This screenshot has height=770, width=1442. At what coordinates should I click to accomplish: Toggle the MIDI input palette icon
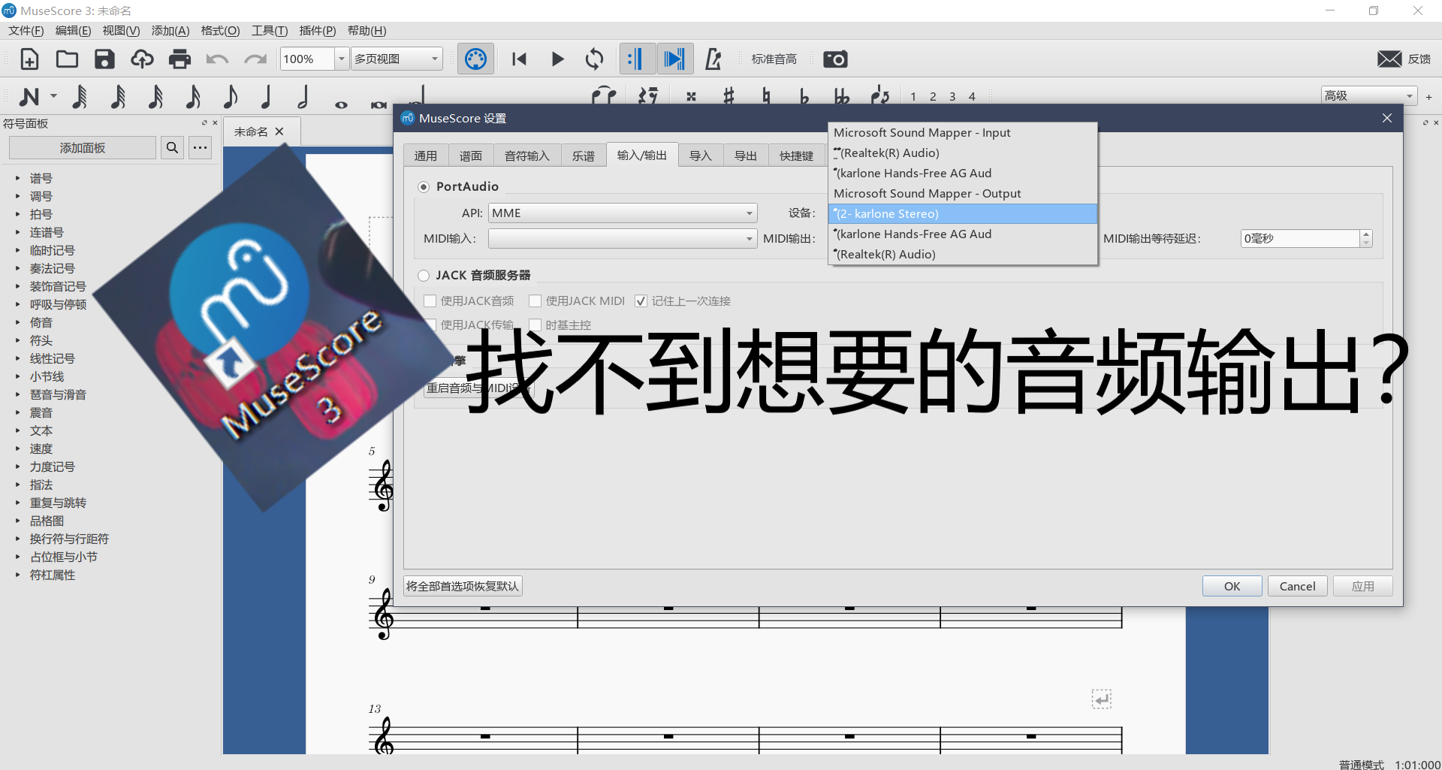[475, 59]
